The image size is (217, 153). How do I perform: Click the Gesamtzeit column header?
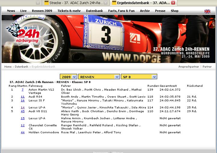click(x=168, y=86)
